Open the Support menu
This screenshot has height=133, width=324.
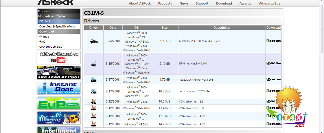point(202,3)
